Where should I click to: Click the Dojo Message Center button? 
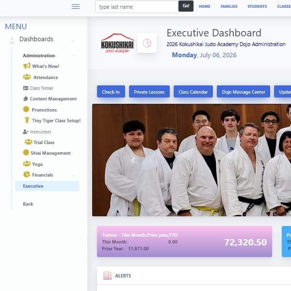pyautogui.click(x=243, y=92)
